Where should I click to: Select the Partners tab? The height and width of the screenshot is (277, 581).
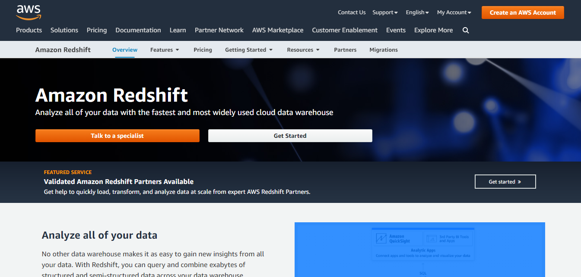[x=345, y=50]
